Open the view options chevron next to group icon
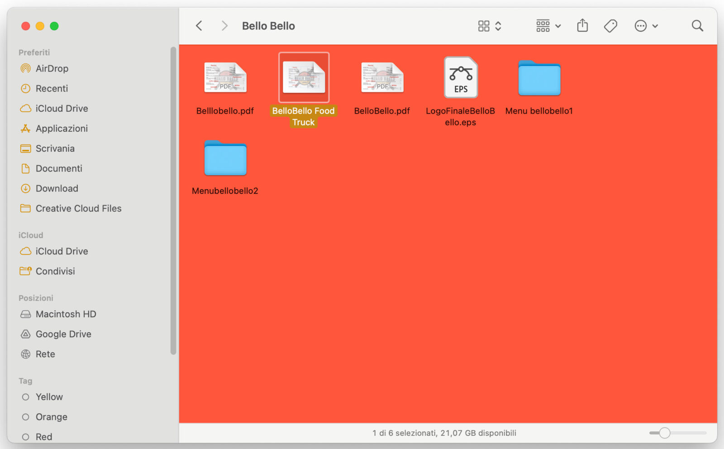The width and height of the screenshot is (724, 449). (499, 26)
